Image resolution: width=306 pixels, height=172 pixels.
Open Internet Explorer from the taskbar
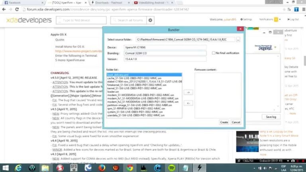pyautogui.click(x=18, y=168)
